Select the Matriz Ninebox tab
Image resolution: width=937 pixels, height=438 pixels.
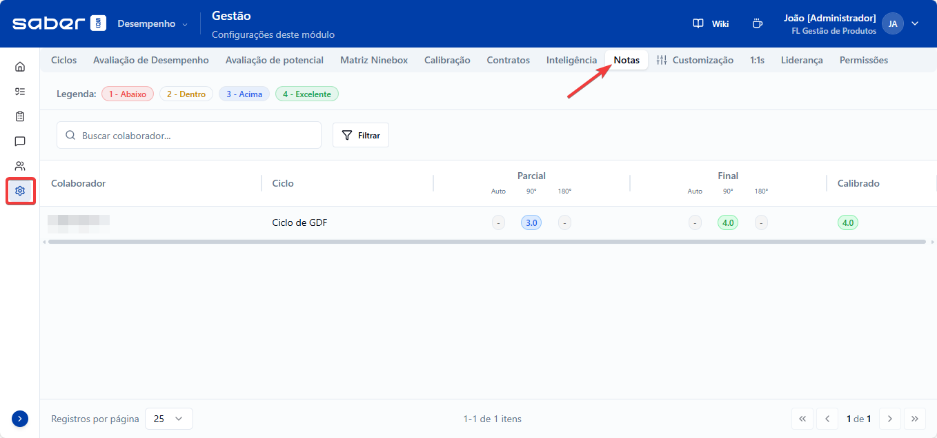point(374,60)
